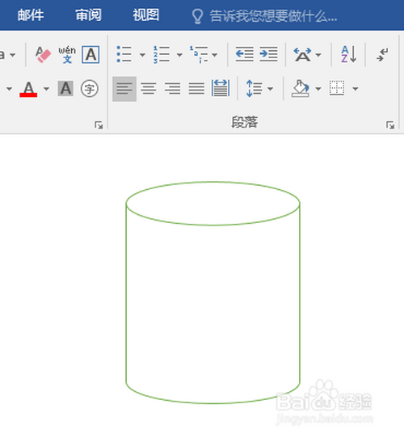Click the Sort A-Z icon
This screenshot has height=438, width=404.
click(349, 54)
